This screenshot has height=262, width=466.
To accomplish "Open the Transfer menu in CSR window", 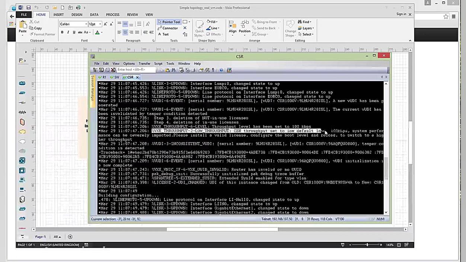I will [x=144, y=64].
